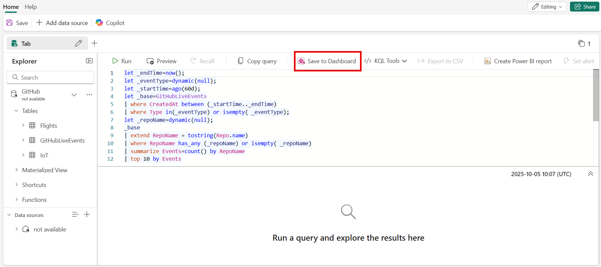The image size is (601, 267).
Task: Expand the Materialized View node
Action: pos(17,170)
